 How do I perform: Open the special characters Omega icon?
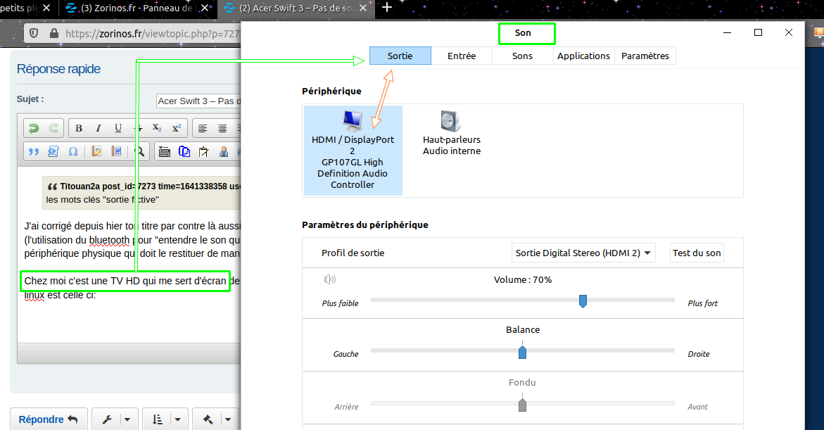[72, 151]
